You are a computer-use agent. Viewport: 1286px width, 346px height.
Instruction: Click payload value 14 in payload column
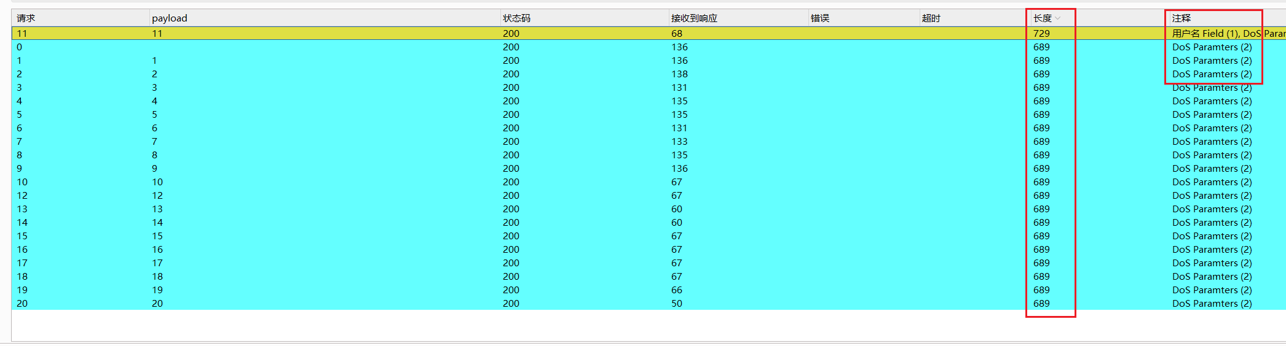click(x=157, y=222)
